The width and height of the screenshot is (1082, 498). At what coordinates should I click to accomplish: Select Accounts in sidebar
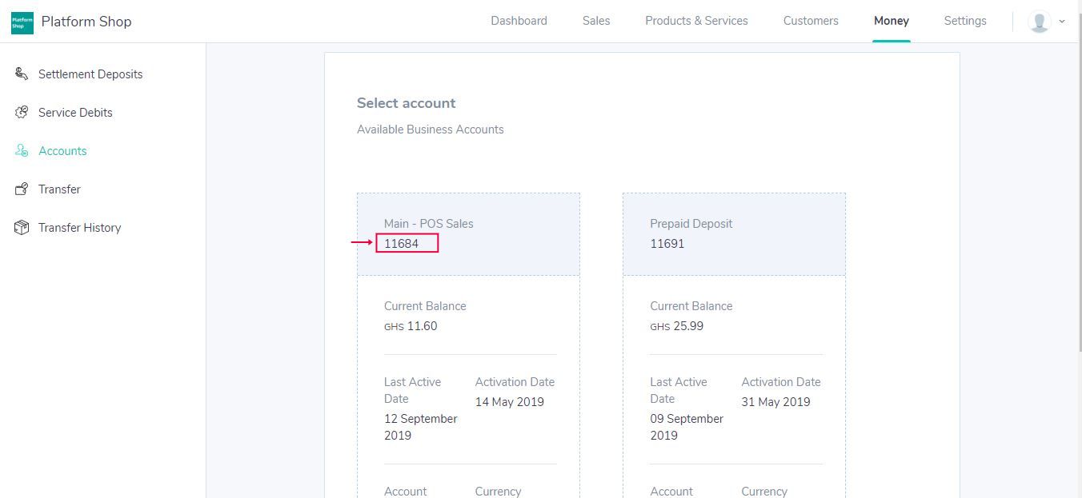tap(62, 151)
